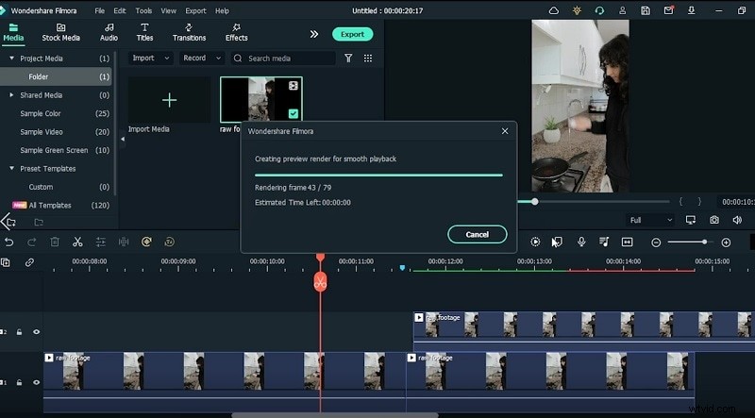
Task: Collapse the Preset Templates tree
Action: click(x=11, y=169)
